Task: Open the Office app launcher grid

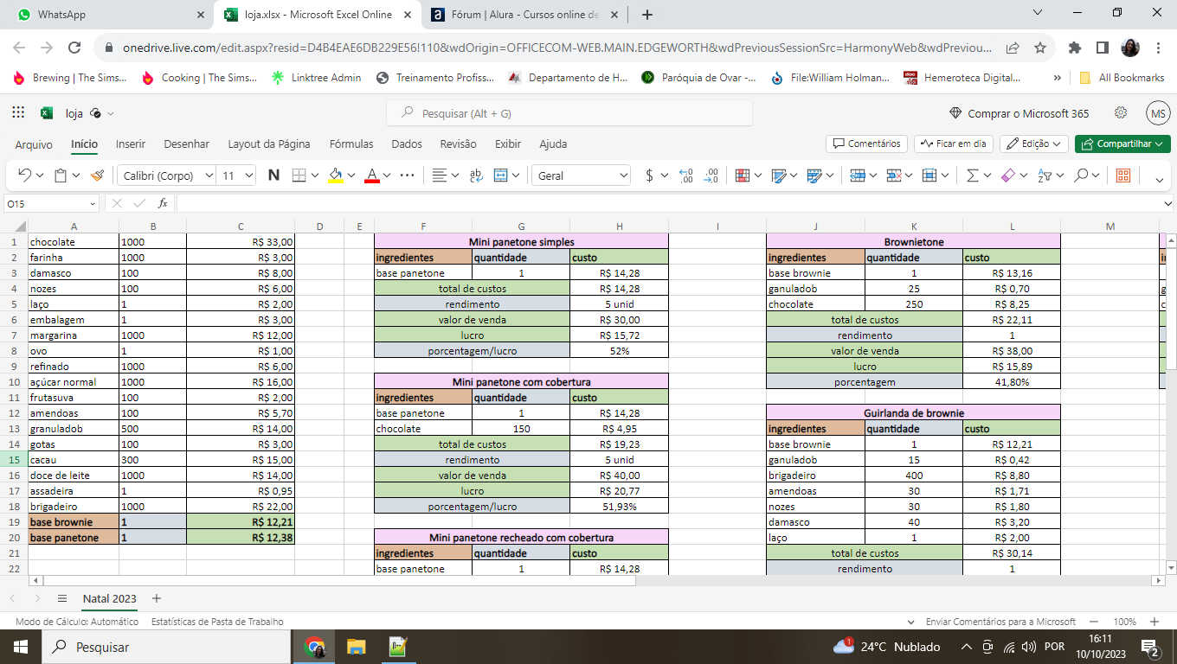Action: [18, 113]
